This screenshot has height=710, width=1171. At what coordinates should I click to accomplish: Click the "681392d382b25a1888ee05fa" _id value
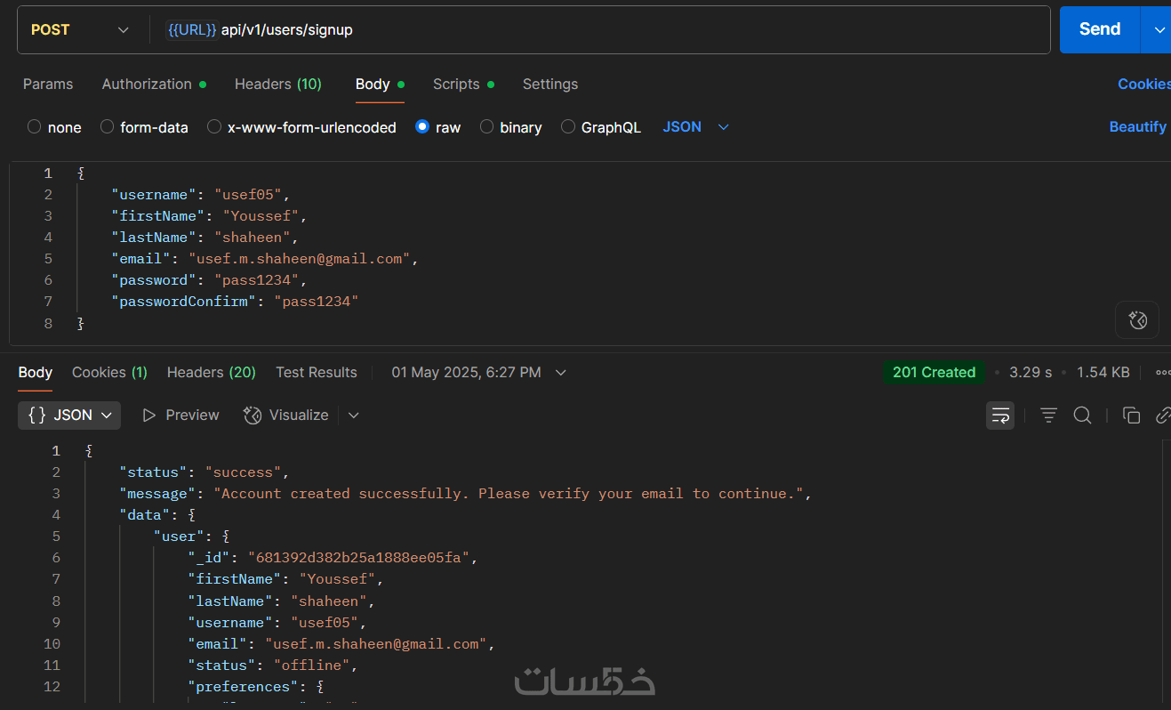(x=358, y=558)
